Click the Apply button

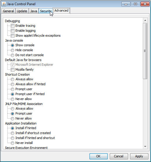coord(139,156)
